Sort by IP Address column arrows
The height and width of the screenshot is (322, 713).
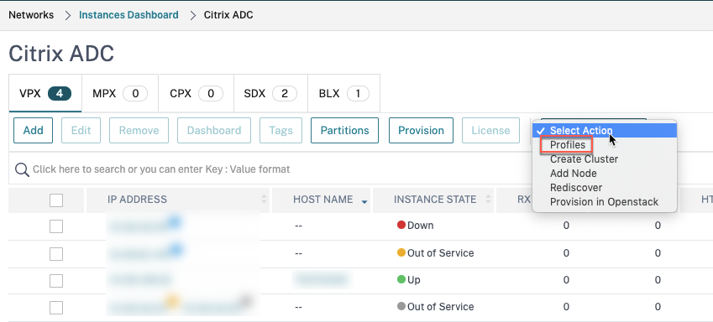pos(264,200)
